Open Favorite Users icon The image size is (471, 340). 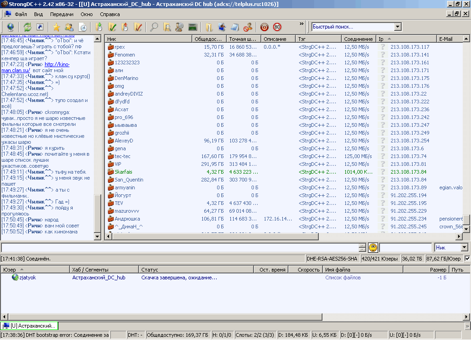pyautogui.click(x=69, y=27)
